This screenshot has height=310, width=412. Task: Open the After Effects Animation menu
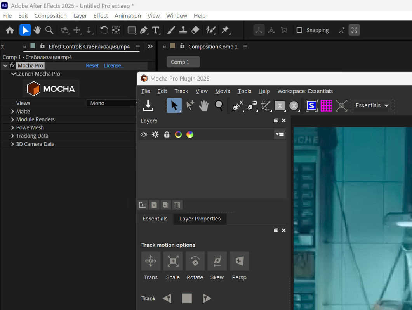[128, 16]
